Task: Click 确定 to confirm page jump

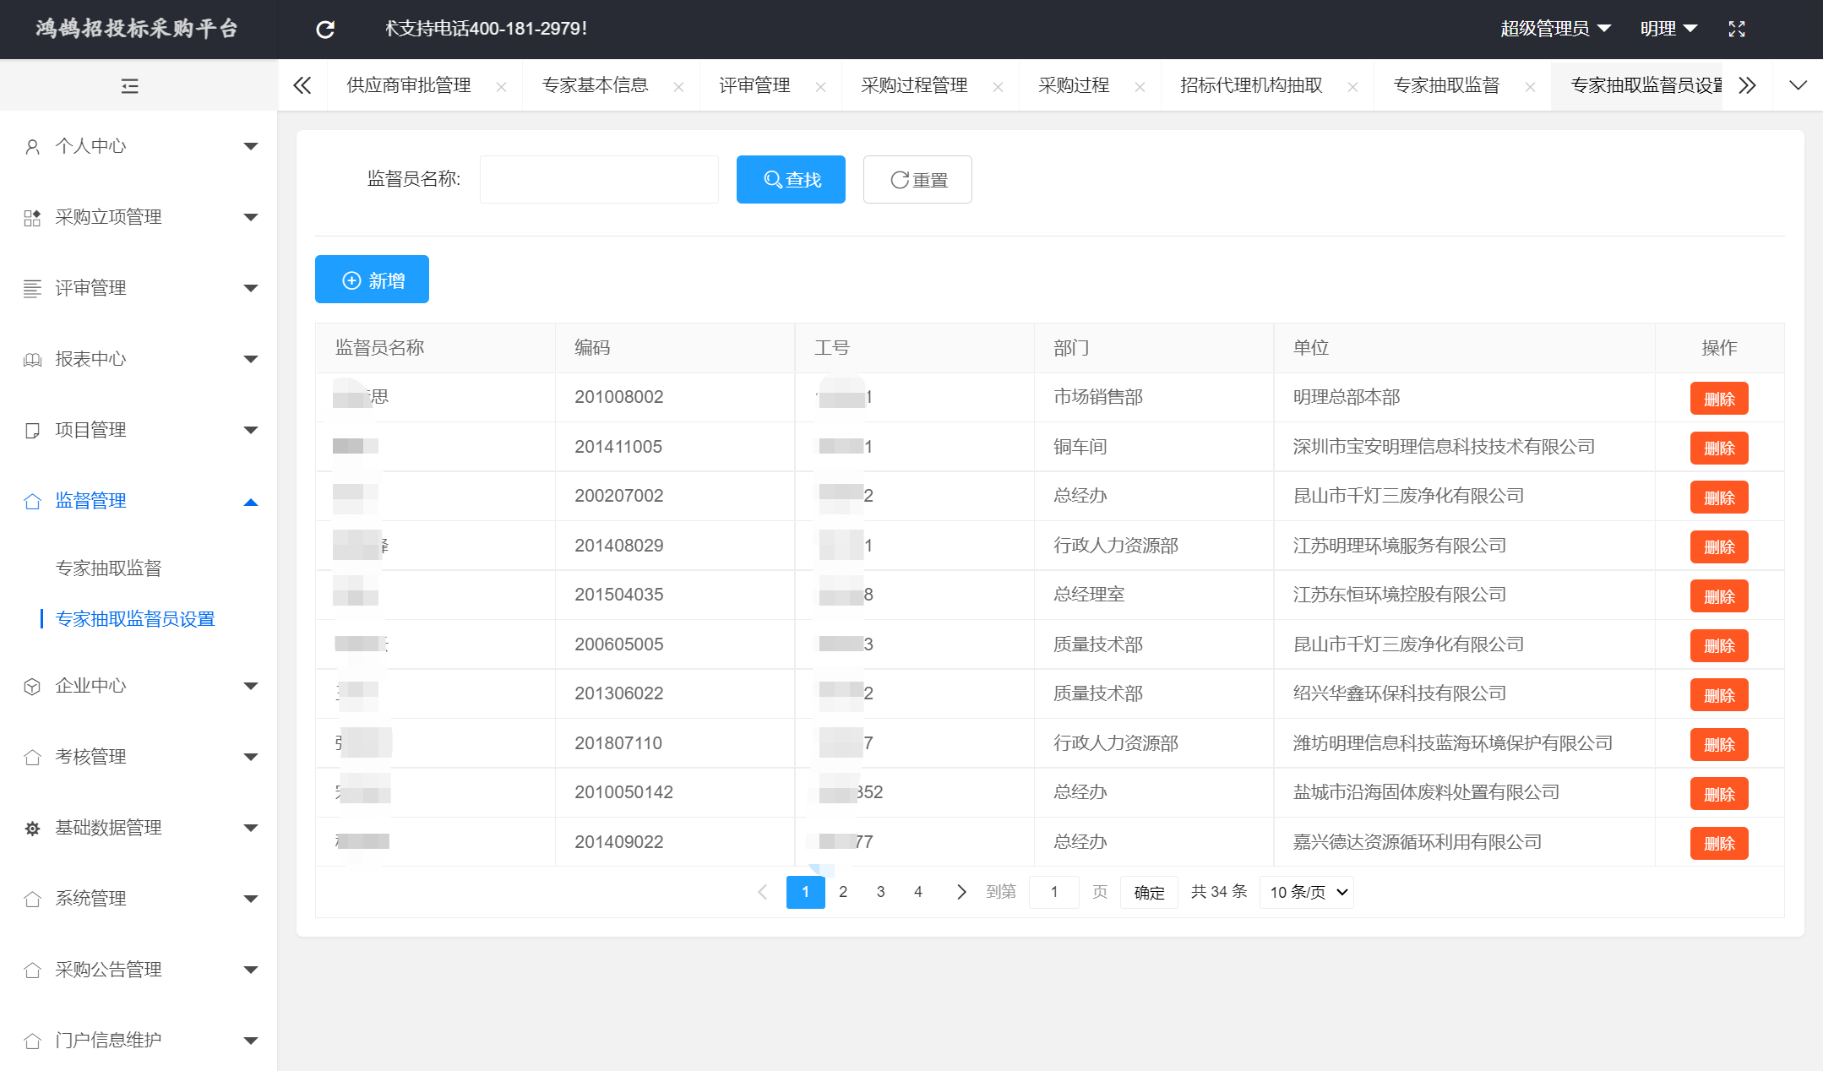Action: (1149, 892)
